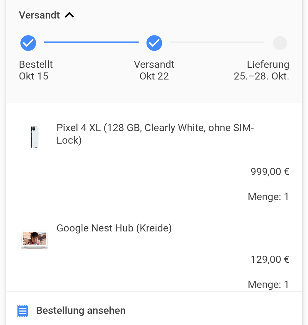
Task: Click the grey Lieferung step circle
Action: tap(280, 43)
